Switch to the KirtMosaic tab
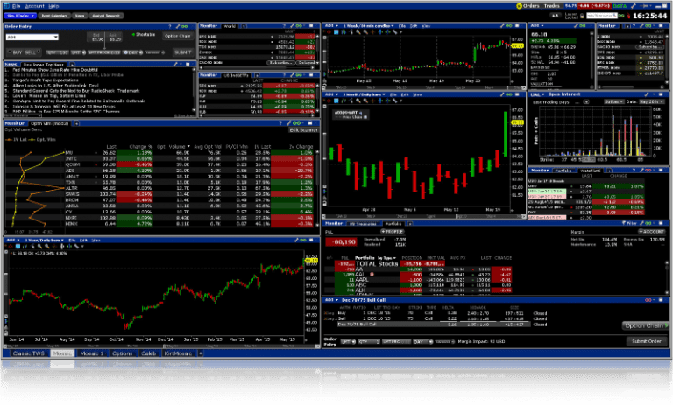Viewport: 673px width, 405px height. click(x=178, y=353)
